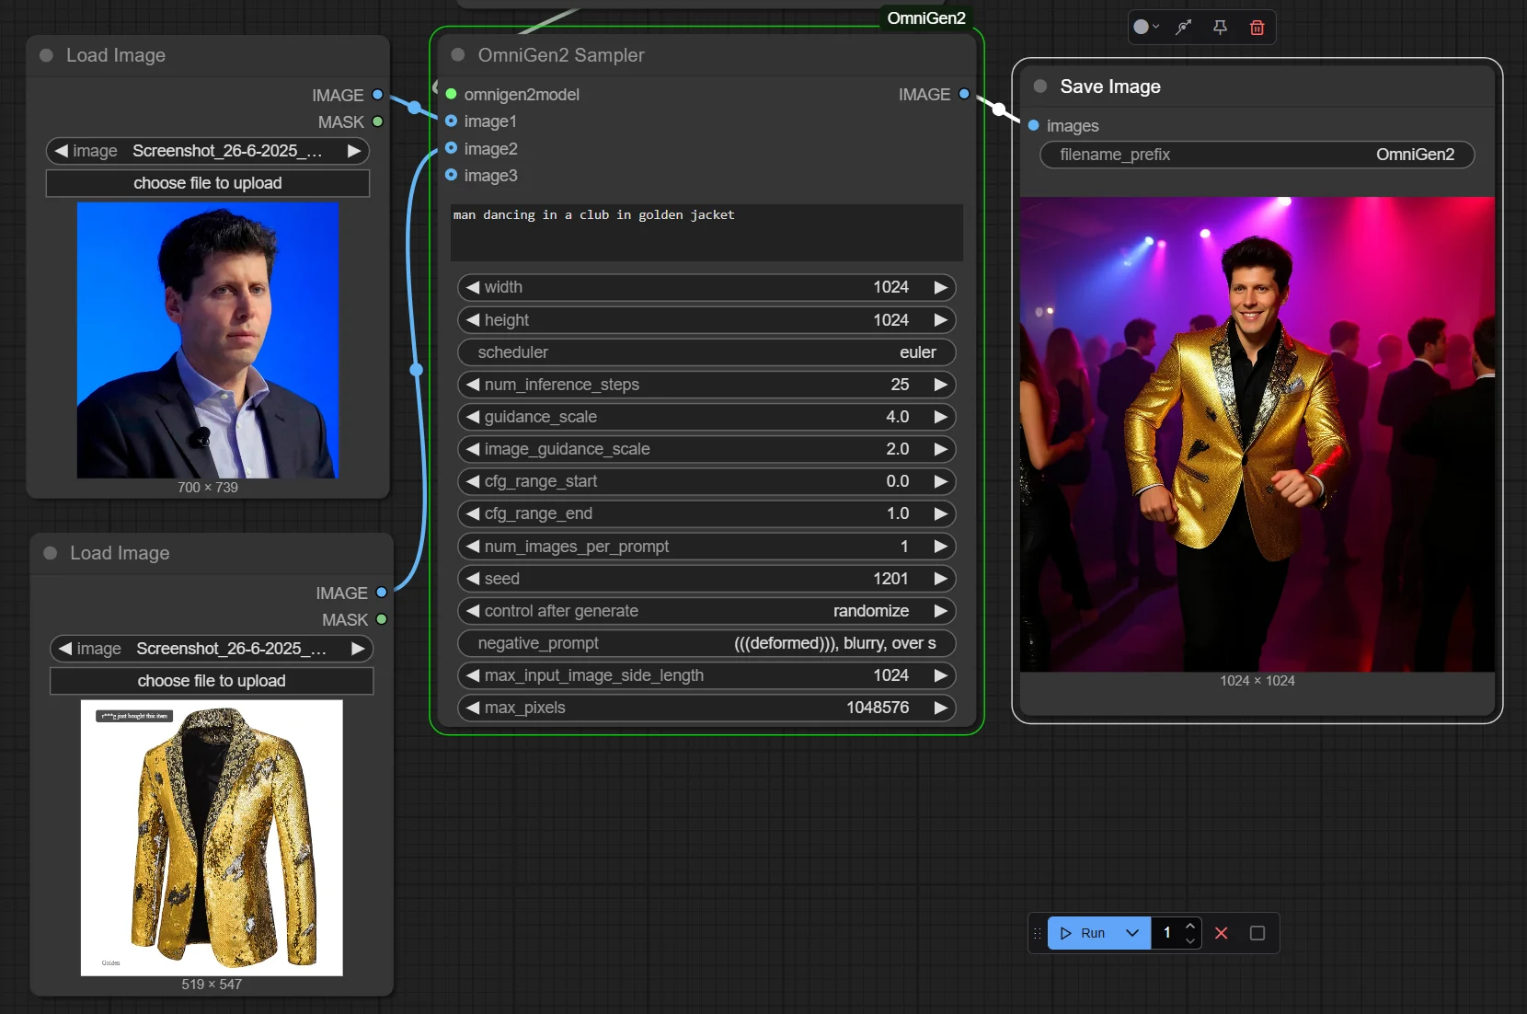The width and height of the screenshot is (1527, 1014).
Task: Decrease height using its left arrow
Action: point(473,320)
